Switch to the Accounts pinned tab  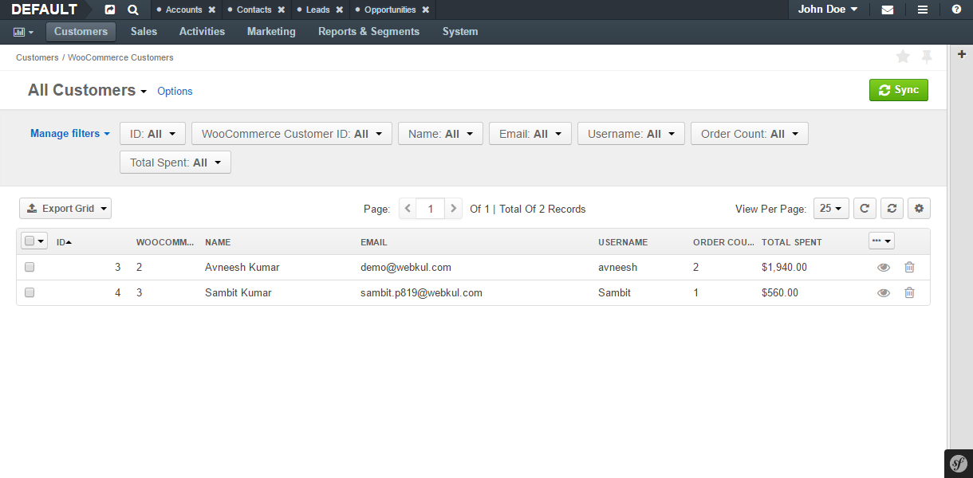[x=183, y=10]
